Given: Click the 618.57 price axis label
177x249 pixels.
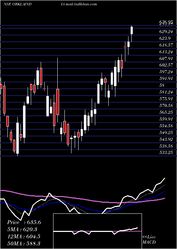Looking at the screenshot, I should point(166,45).
